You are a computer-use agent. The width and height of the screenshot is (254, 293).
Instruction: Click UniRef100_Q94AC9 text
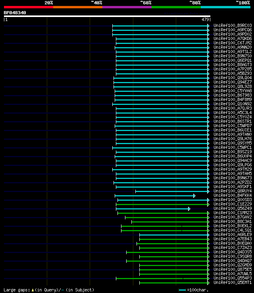(233, 160)
